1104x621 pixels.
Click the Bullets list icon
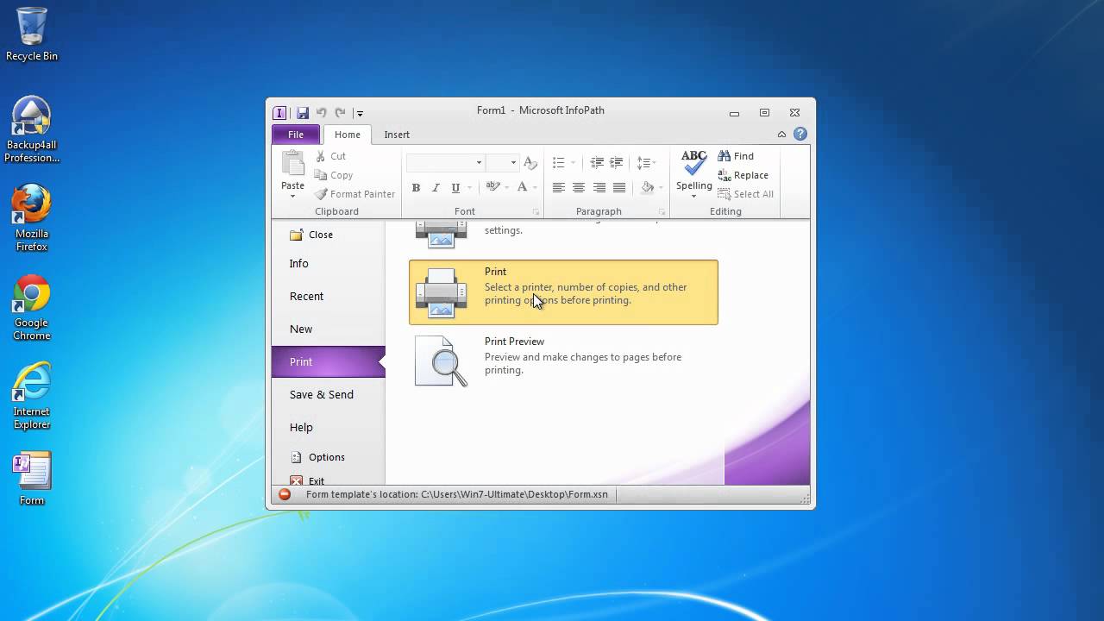point(559,162)
